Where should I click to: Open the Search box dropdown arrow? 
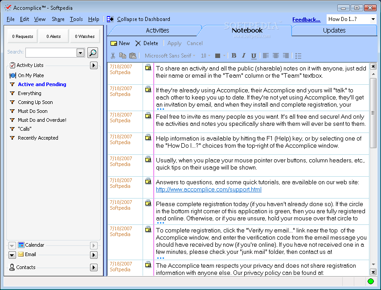(x=80, y=53)
